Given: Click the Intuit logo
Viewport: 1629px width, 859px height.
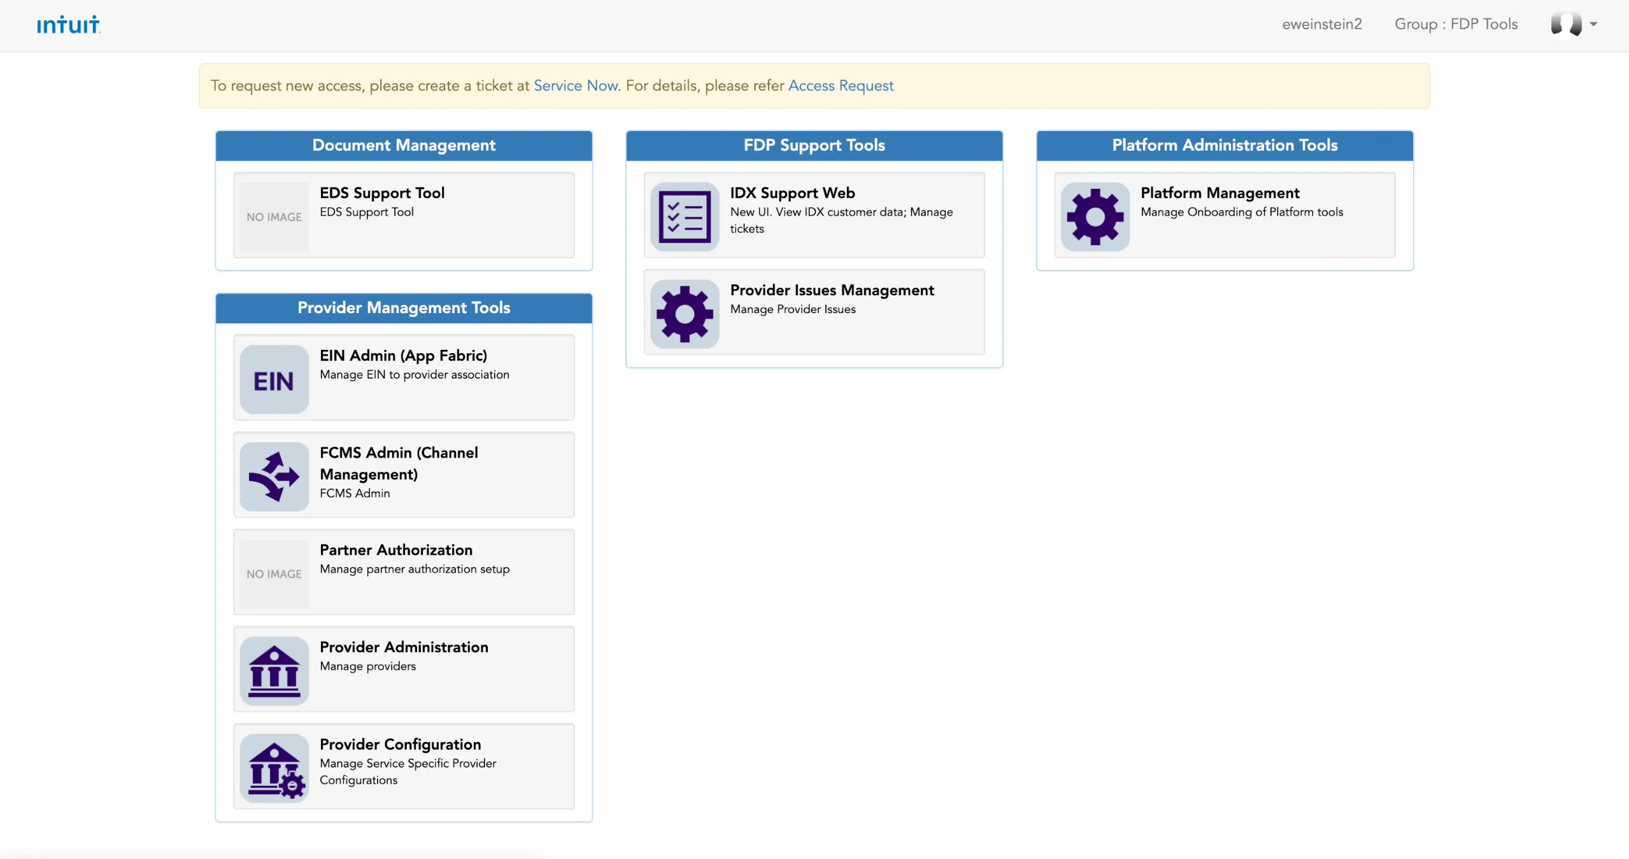Looking at the screenshot, I should (x=68, y=25).
